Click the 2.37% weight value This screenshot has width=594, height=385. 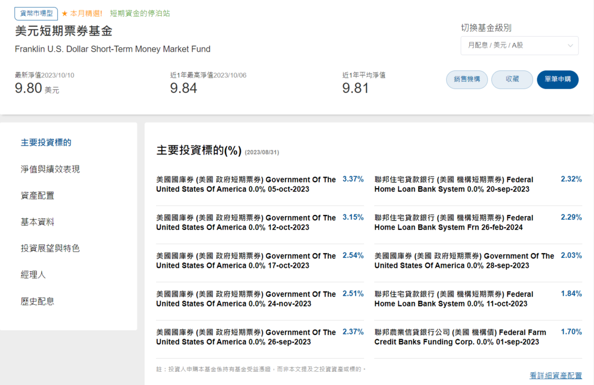(353, 332)
